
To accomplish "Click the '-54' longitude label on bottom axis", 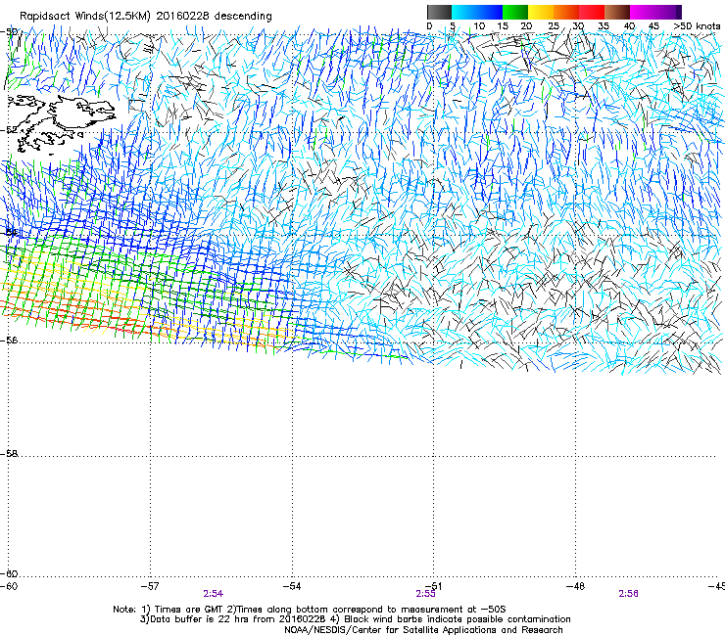I will pos(292,586).
